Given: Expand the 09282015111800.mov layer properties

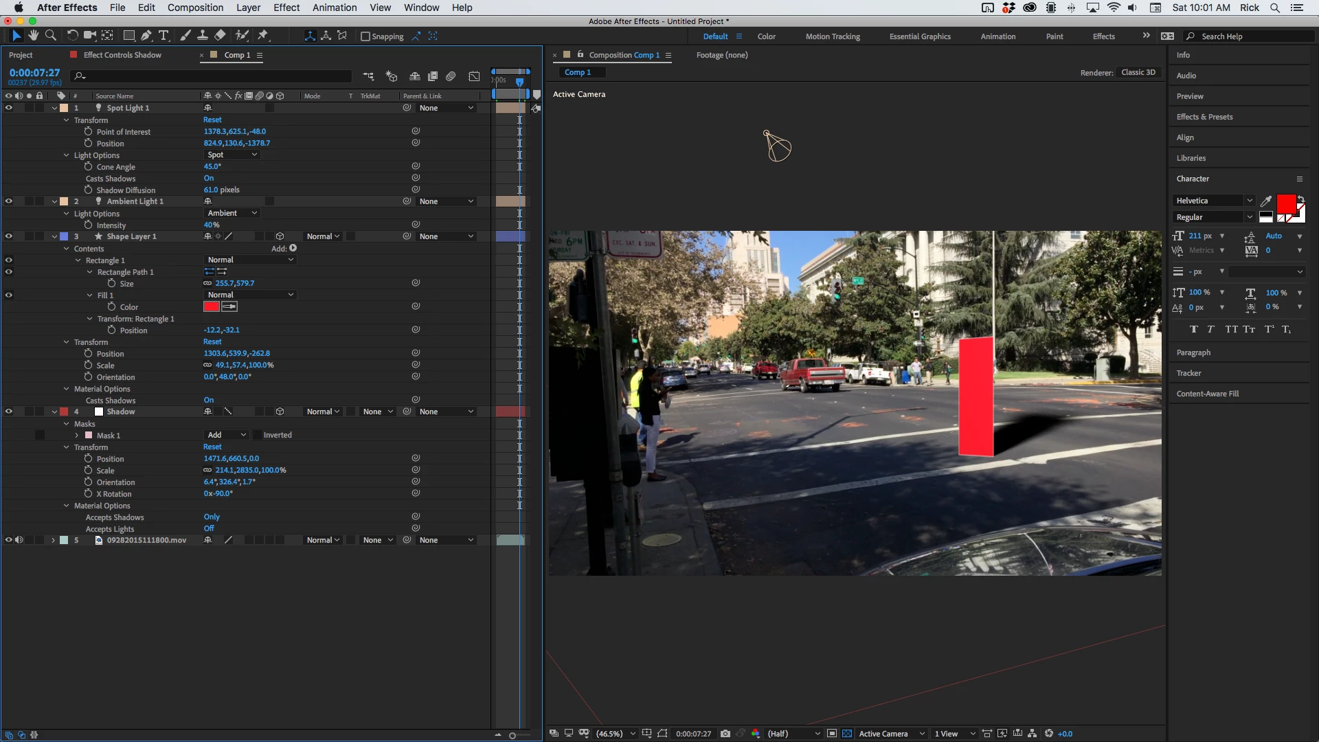Looking at the screenshot, I should tap(54, 541).
